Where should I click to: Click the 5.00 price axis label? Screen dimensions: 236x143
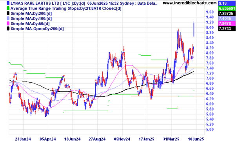tap(210, 129)
